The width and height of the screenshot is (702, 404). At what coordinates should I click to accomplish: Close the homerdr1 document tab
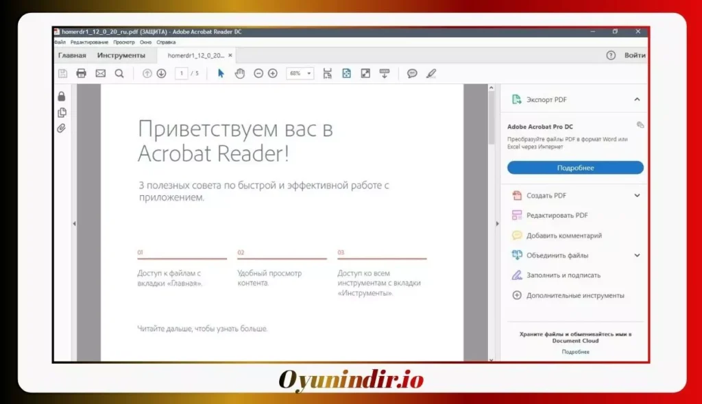[230, 55]
